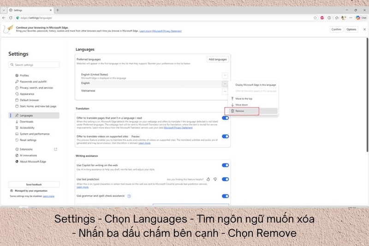Click the refresh page icon
Screen dimensions: 369x246
click(x=11, y=18)
